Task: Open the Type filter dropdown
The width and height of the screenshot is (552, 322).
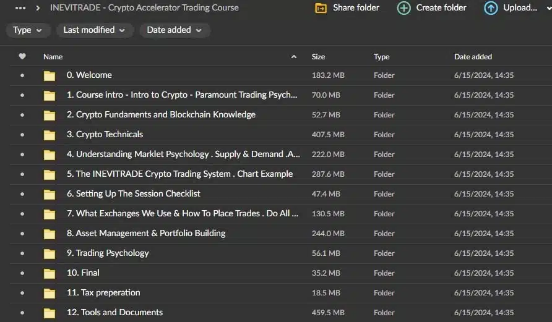Action: 27,30
